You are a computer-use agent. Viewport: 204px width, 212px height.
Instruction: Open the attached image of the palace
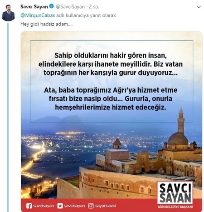112,122
